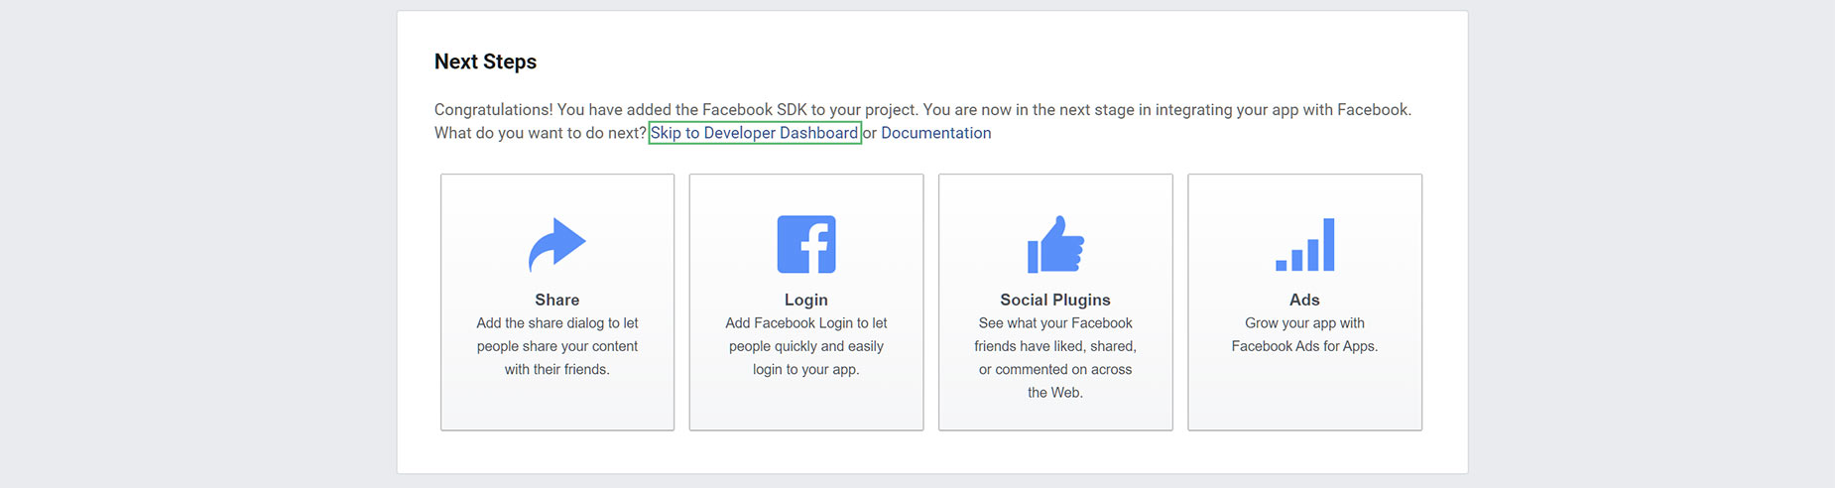Click the thumbs-up Social Plugins icon
This screenshot has height=488, width=1835.
click(1055, 244)
